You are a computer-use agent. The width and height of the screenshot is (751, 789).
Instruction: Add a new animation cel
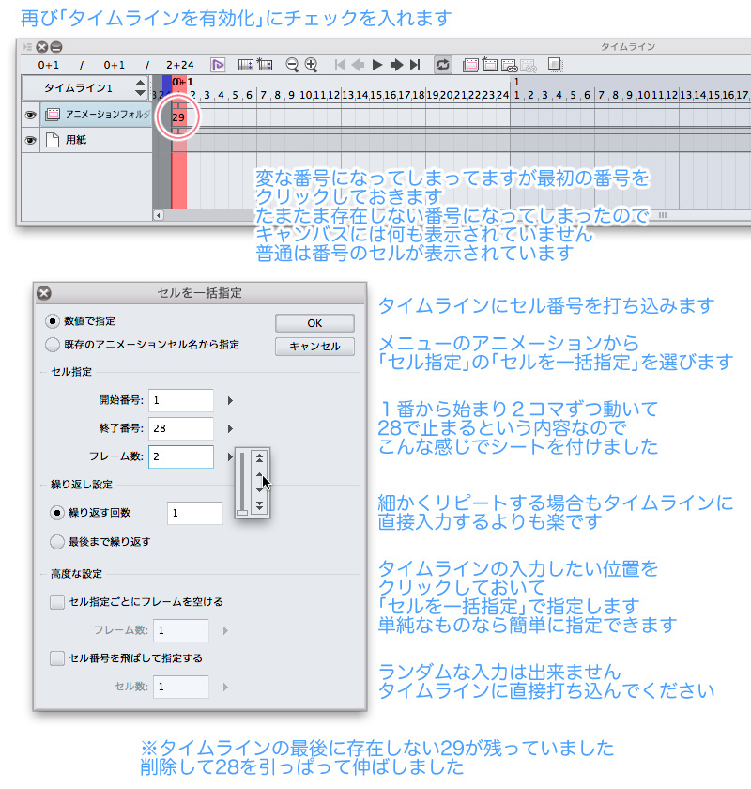pos(489,65)
